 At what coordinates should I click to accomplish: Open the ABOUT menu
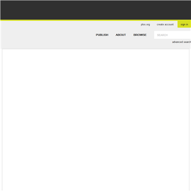pyautogui.click(x=121, y=35)
